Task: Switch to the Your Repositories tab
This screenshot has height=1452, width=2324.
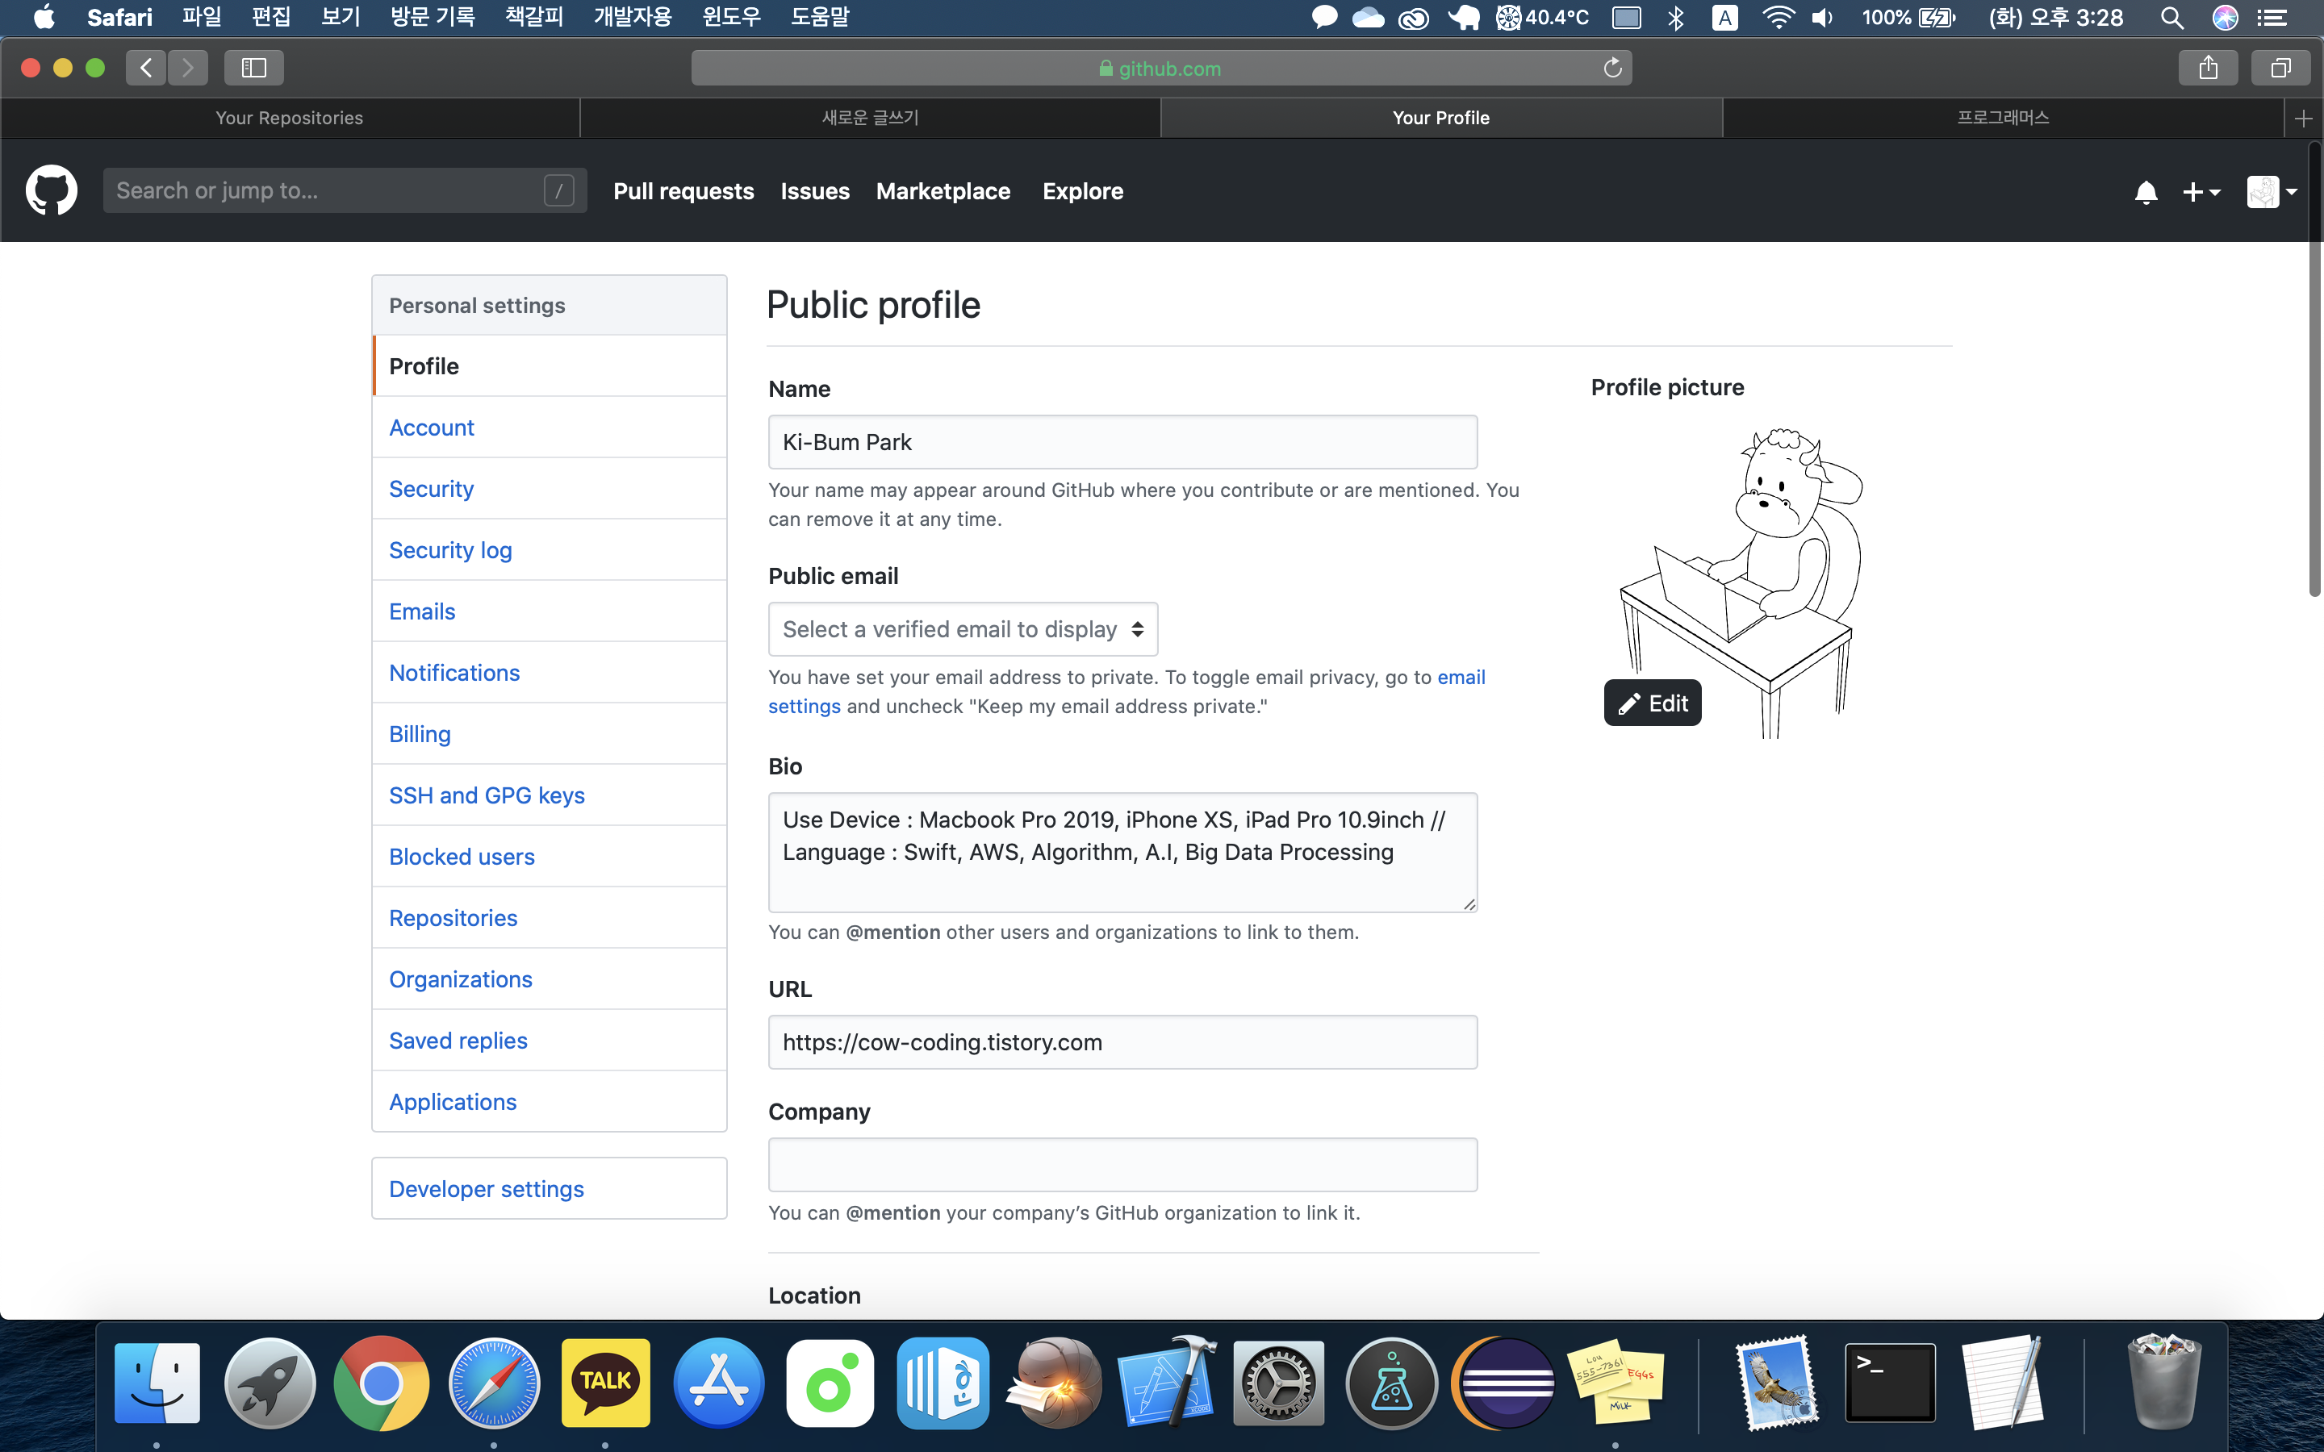Action: pos(289,118)
